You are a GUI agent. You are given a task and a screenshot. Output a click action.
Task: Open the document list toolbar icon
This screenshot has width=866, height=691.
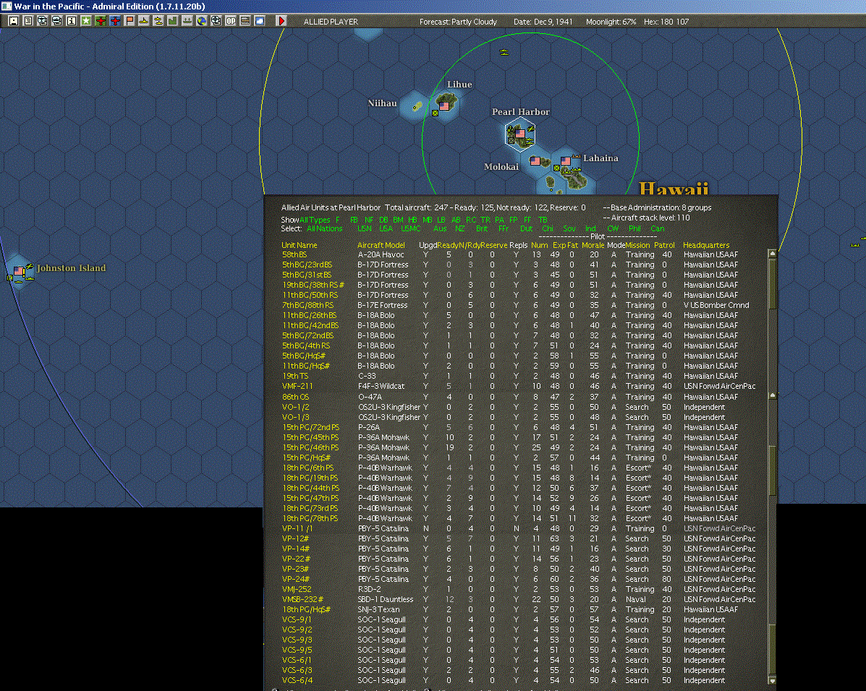pyautogui.click(x=28, y=21)
